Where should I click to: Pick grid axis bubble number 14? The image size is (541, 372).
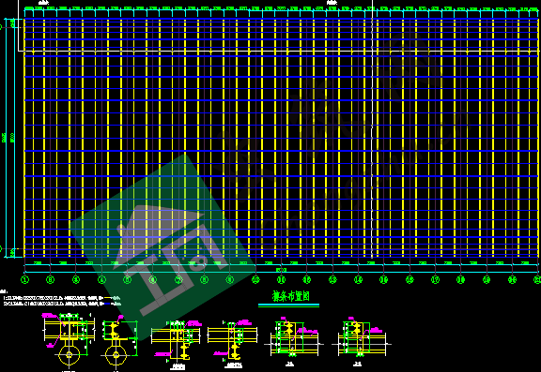click(358, 280)
